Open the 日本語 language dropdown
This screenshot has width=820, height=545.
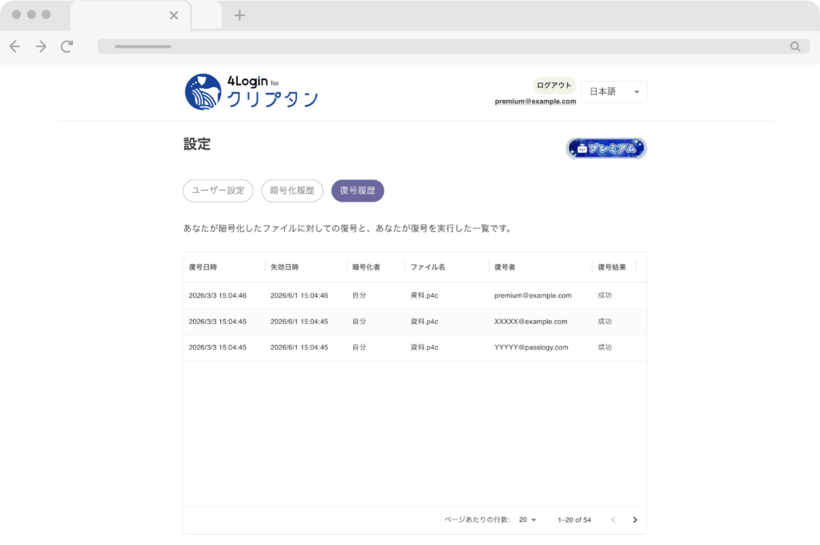point(614,92)
